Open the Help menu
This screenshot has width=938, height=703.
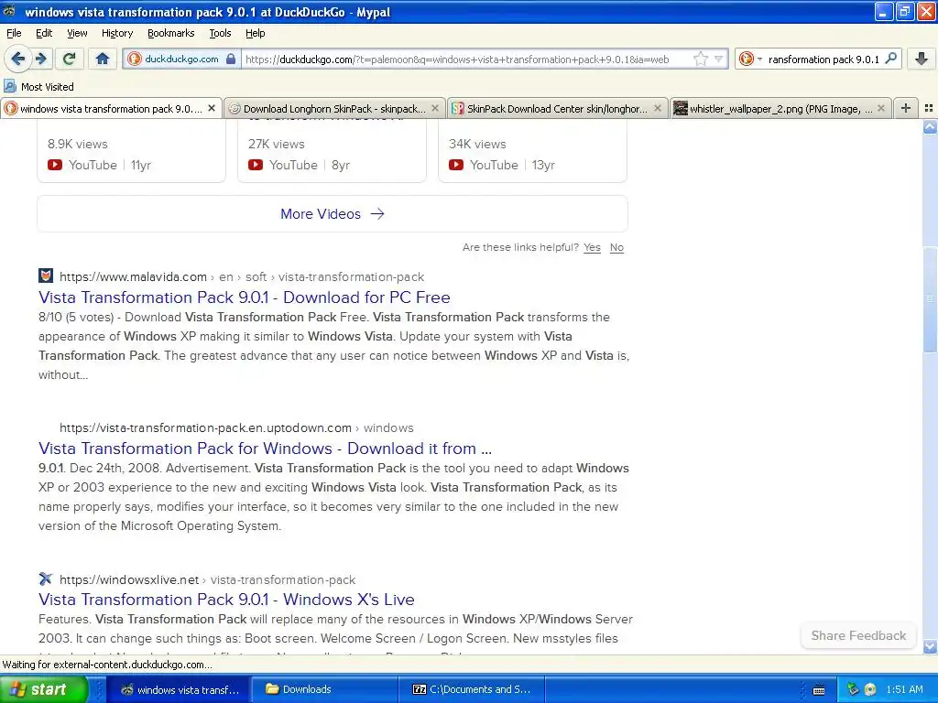tap(256, 33)
